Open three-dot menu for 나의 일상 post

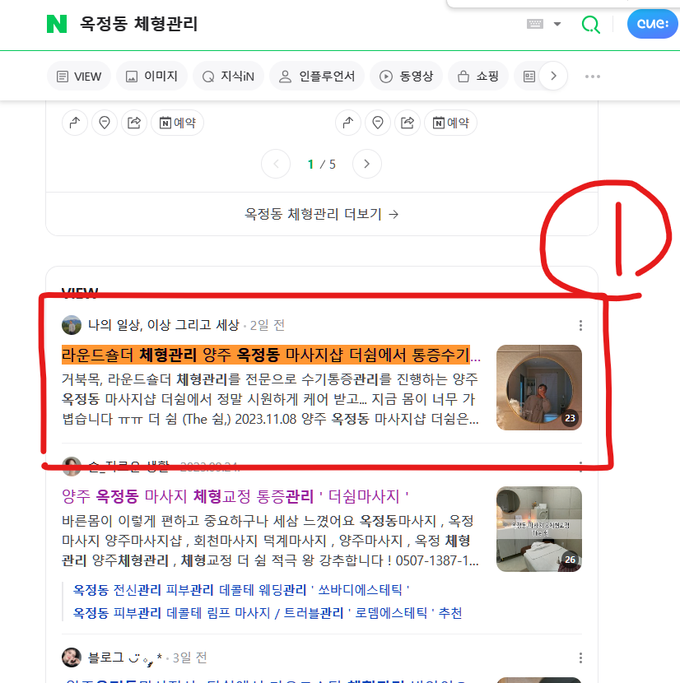point(580,325)
